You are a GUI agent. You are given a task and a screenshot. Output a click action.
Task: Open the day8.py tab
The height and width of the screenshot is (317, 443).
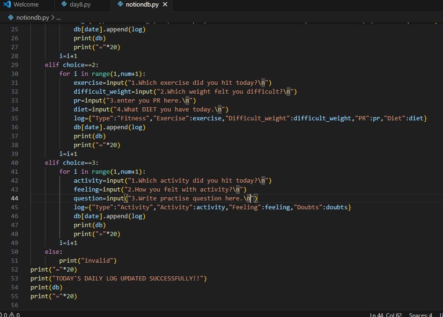coord(80,5)
